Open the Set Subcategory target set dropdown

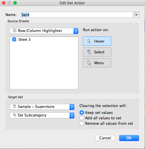[x=42, y=115]
